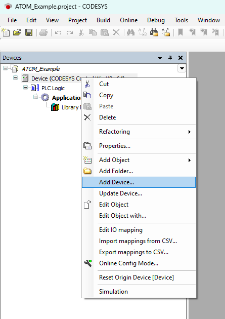Click the Next Bookmark icon
The image size is (225, 319).
[x=204, y=32]
